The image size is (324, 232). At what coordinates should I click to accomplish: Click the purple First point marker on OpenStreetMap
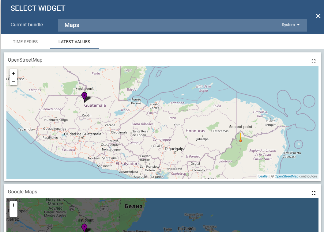pos(84,96)
